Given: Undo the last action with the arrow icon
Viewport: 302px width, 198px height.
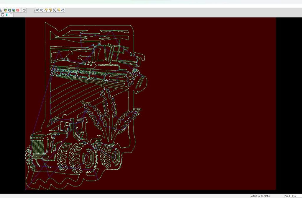Looking at the screenshot, I should point(24,10).
